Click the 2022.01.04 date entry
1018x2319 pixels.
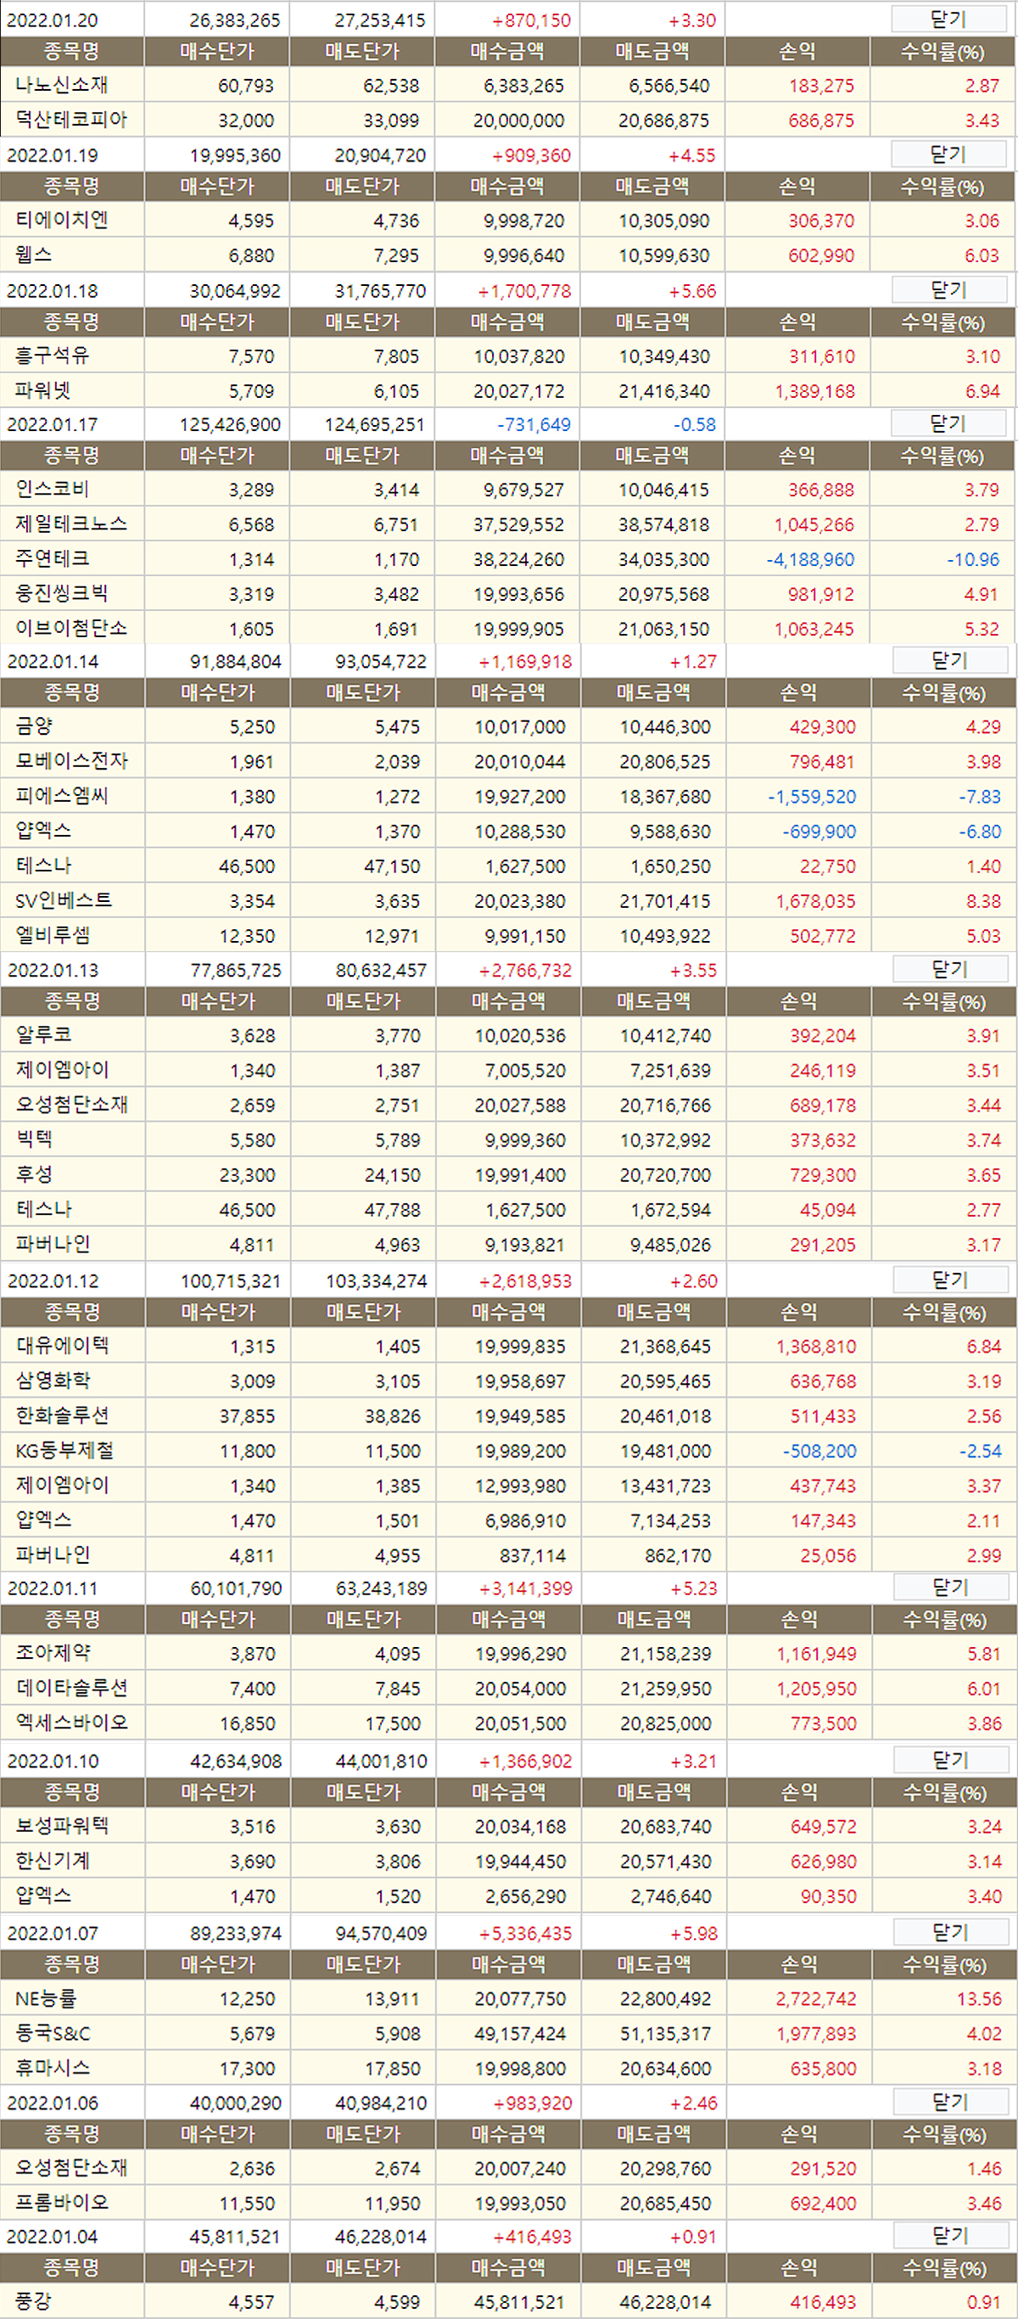[53, 2236]
